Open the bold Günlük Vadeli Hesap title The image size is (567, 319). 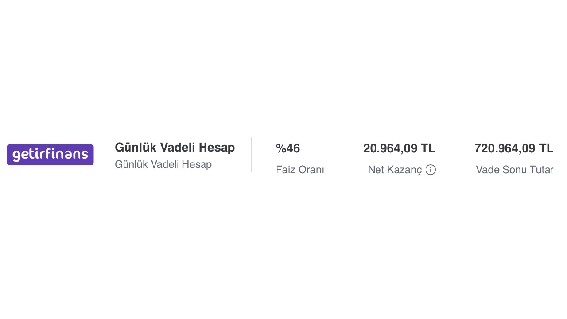[175, 148]
